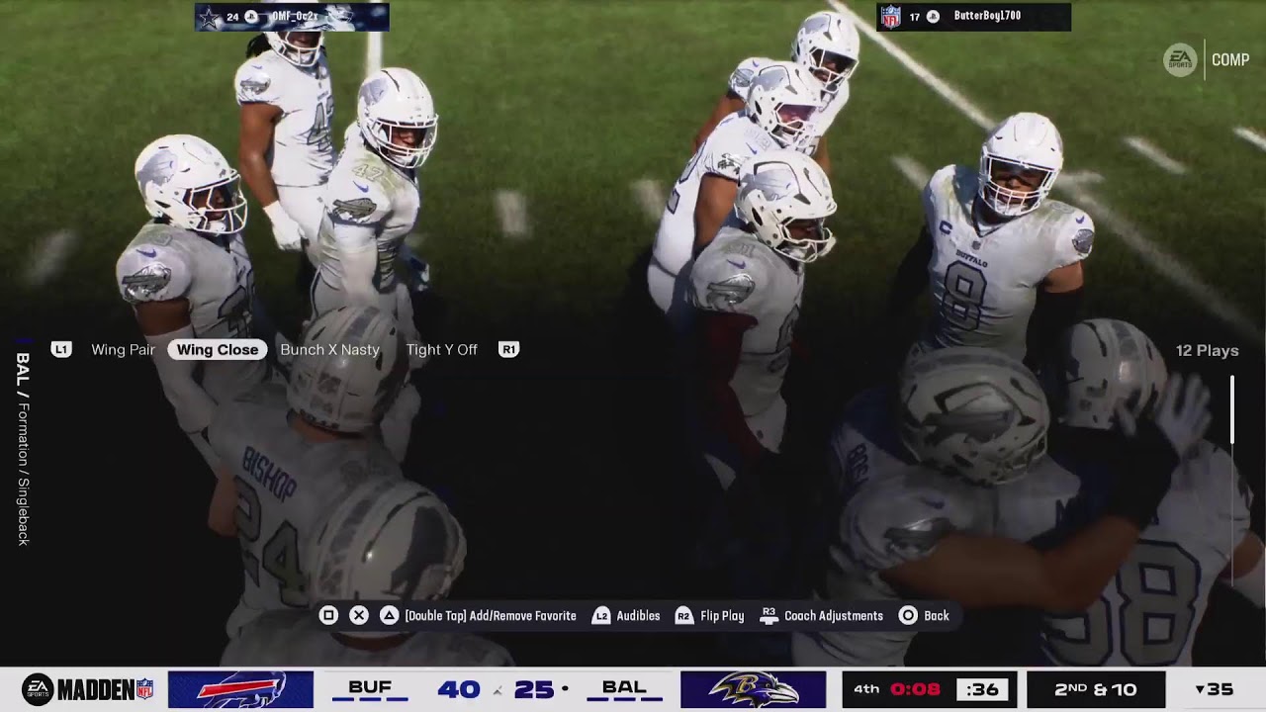Screen dimensions: 1266x712
Task: Choose the Wing Close formation
Action: [x=218, y=349]
